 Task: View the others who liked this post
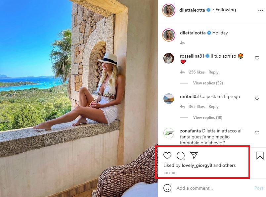(x=229, y=165)
